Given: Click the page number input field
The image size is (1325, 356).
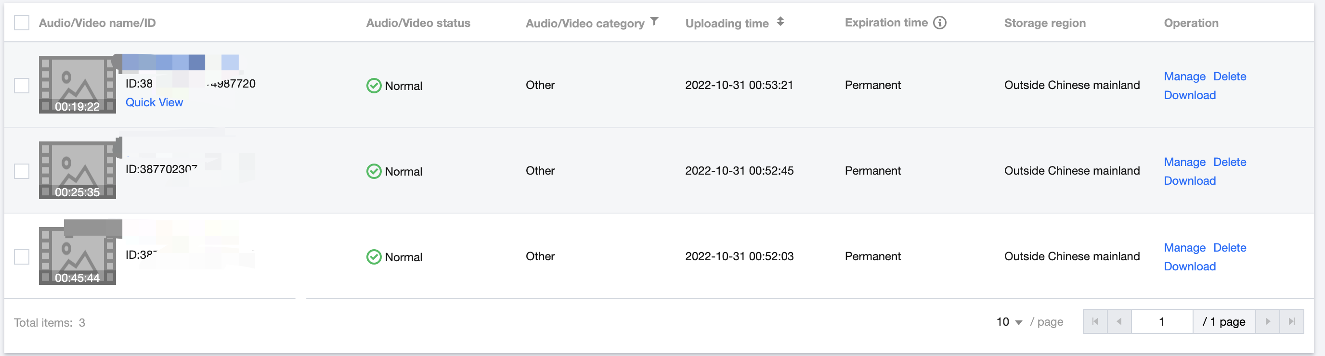Looking at the screenshot, I should click(1161, 321).
